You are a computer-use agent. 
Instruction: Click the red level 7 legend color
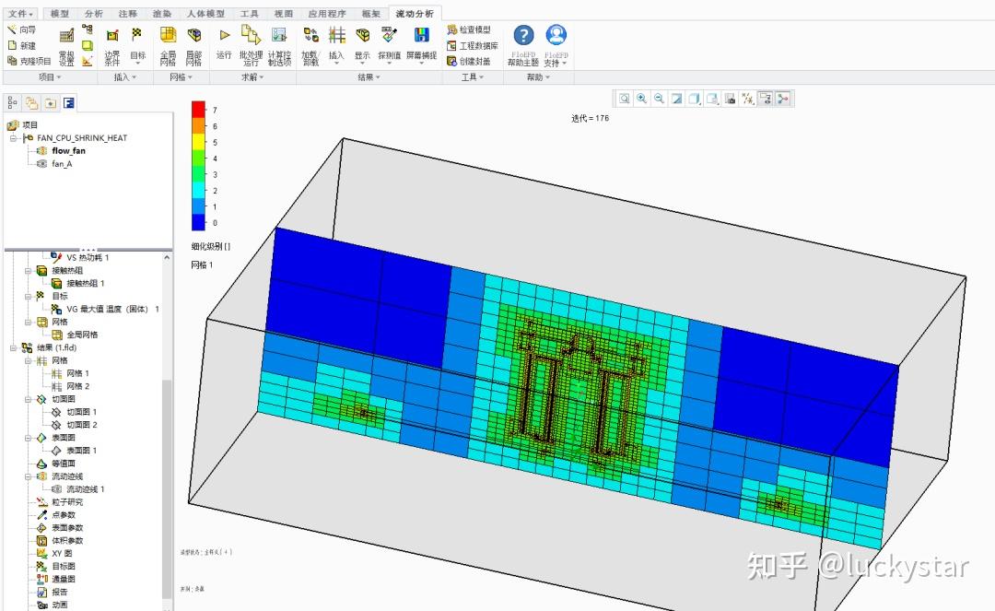[x=198, y=109]
